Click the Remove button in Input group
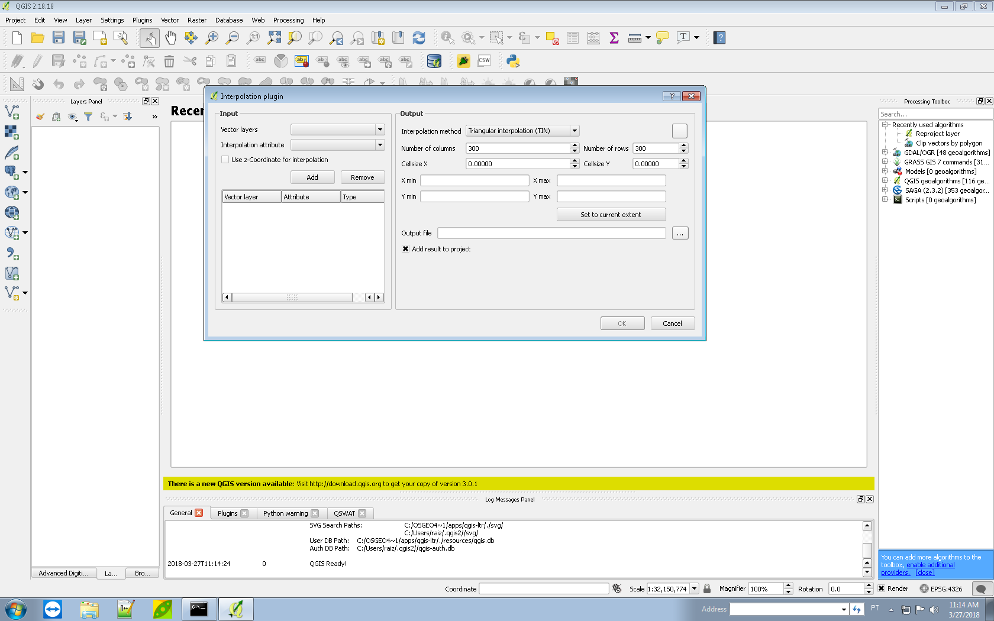994x621 pixels. [x=363, y=177]
